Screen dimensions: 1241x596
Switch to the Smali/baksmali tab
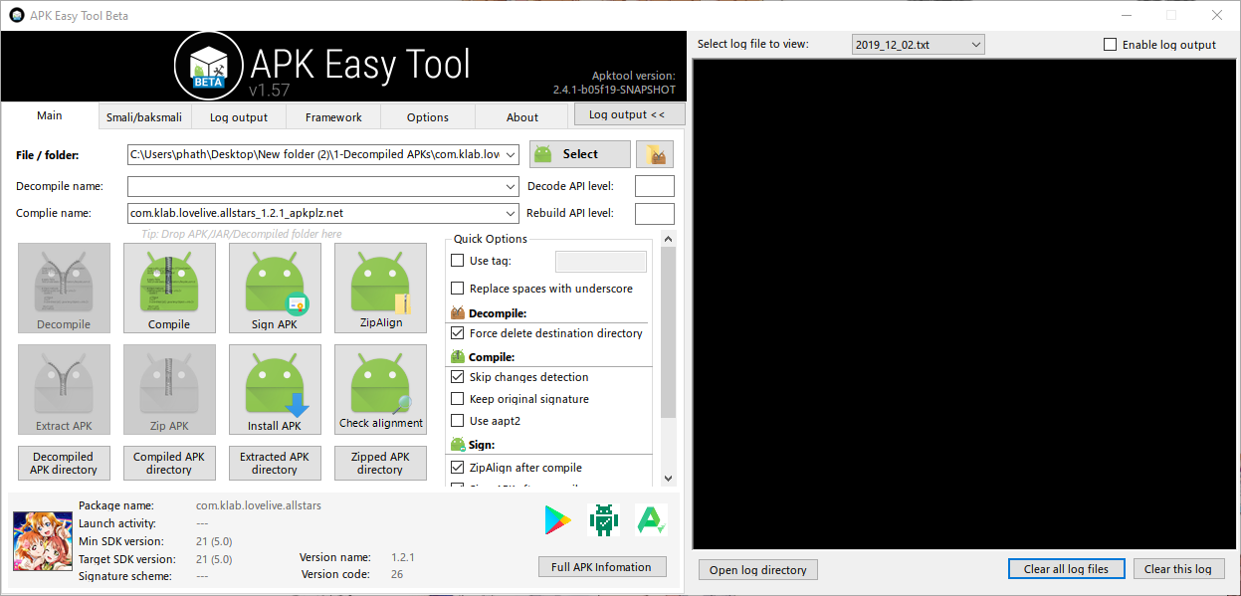coord(144,117)
